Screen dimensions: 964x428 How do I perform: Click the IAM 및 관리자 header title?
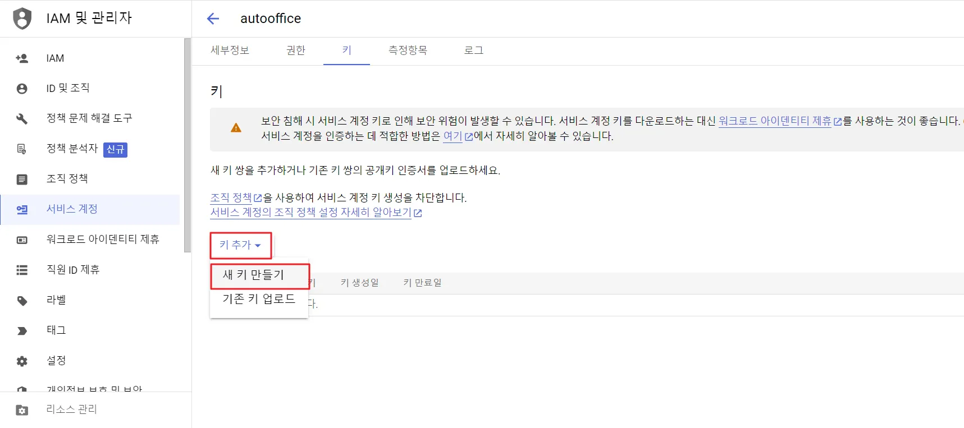[89, 18]
